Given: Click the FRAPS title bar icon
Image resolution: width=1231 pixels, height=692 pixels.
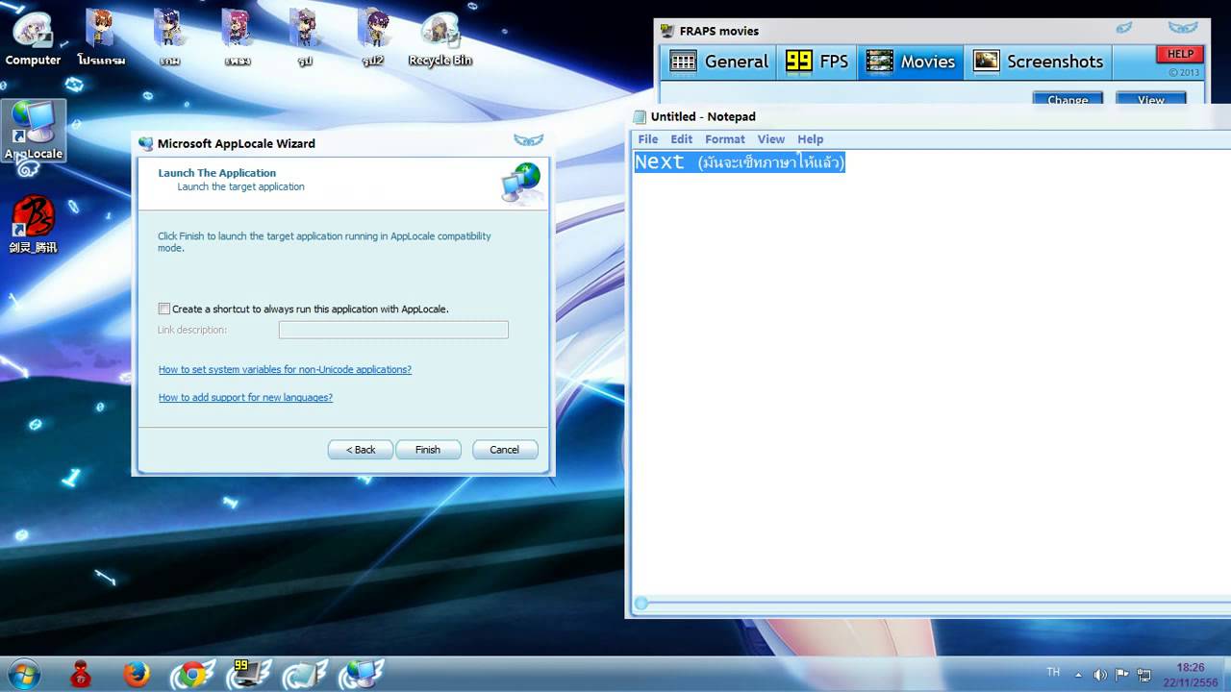Looking at the screenshot, I should (x=667, y=31).
